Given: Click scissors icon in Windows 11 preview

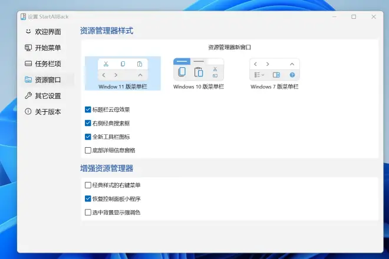Looking at the screenshot, I should coord(106,64).
